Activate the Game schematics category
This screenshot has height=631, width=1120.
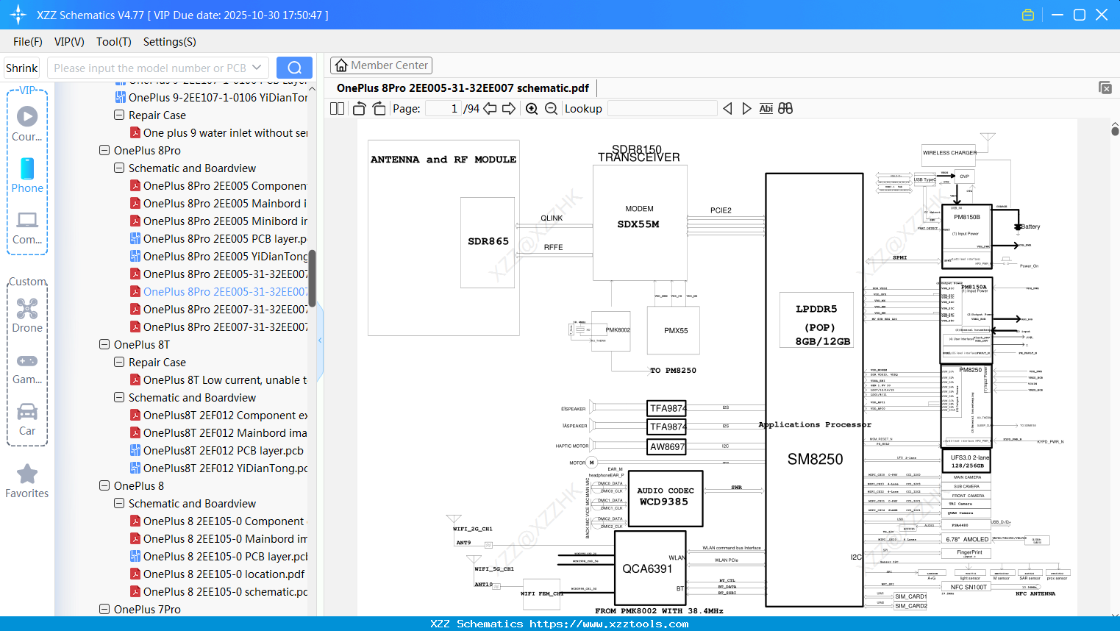[x=26, y=360]
